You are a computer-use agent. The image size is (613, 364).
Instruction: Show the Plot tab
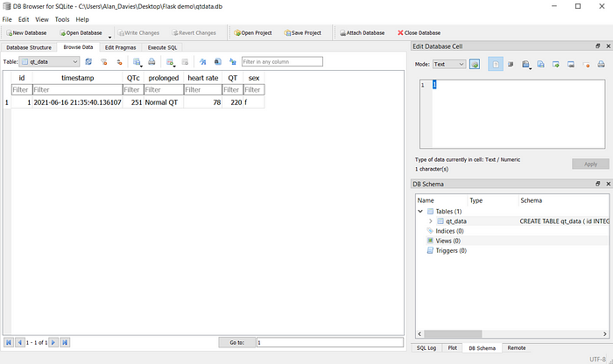(453, 347)
